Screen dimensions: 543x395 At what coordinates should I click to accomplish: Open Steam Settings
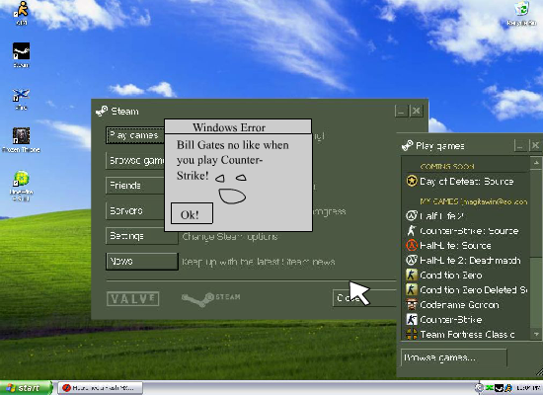(x=142, y=236)
